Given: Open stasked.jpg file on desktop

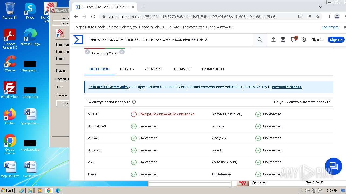Looking at the screenshot, I should click(x=30, y=93).
